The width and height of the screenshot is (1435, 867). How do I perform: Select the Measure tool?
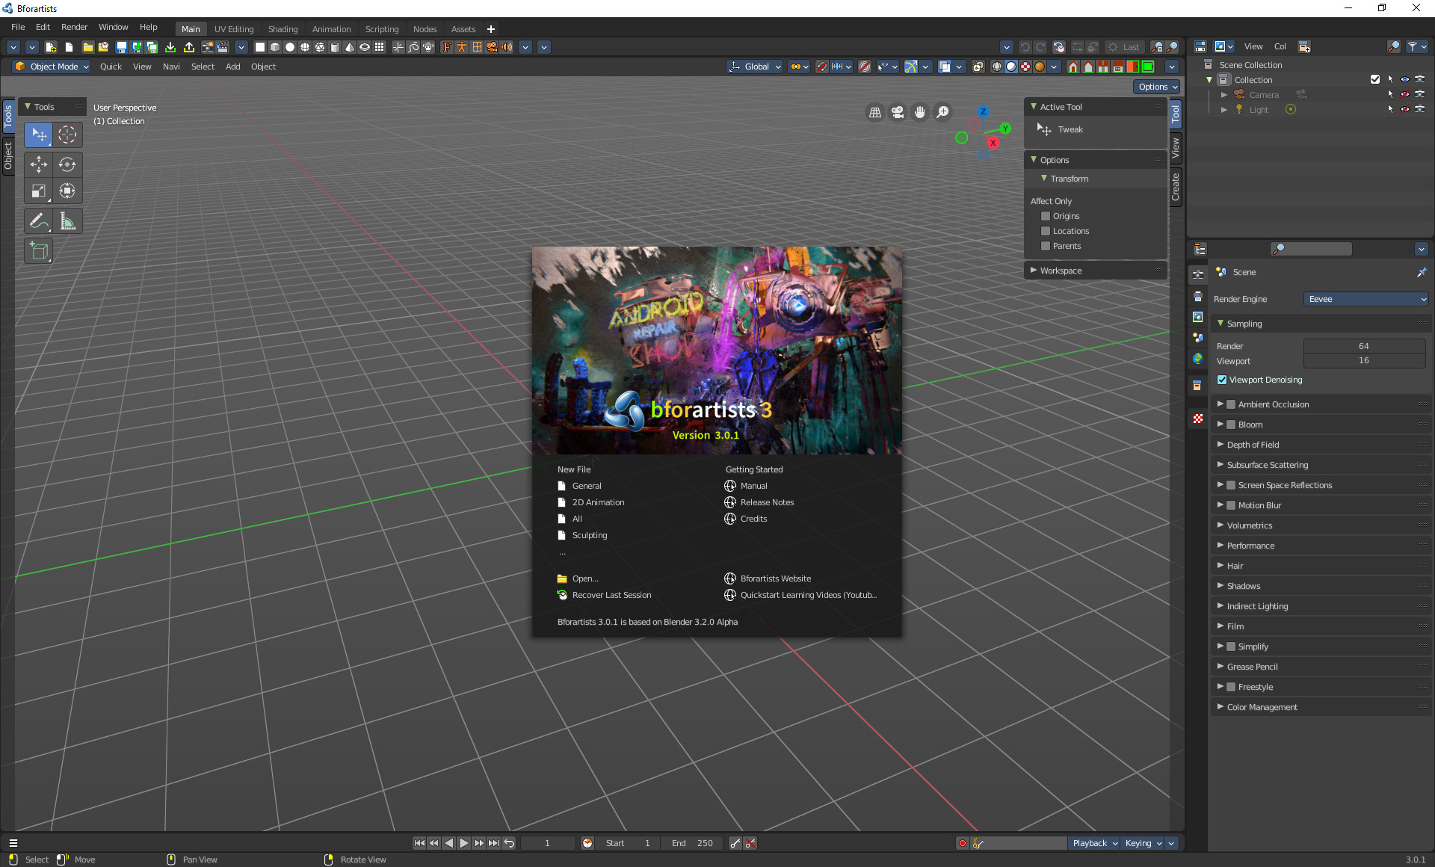pyautogui.click(x=67, y=220)
